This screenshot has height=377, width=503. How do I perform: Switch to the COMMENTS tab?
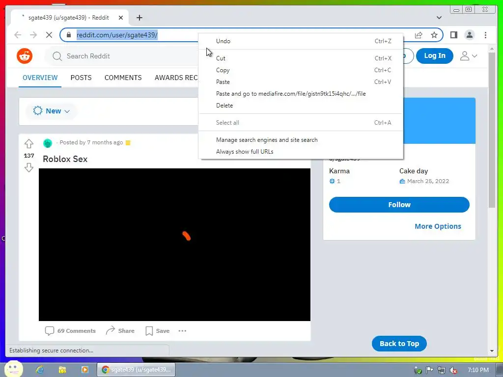coord(123,78)
